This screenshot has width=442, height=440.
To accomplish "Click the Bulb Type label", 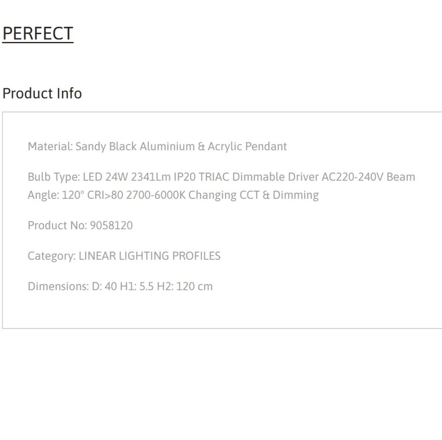I will (x=54, y=177).
